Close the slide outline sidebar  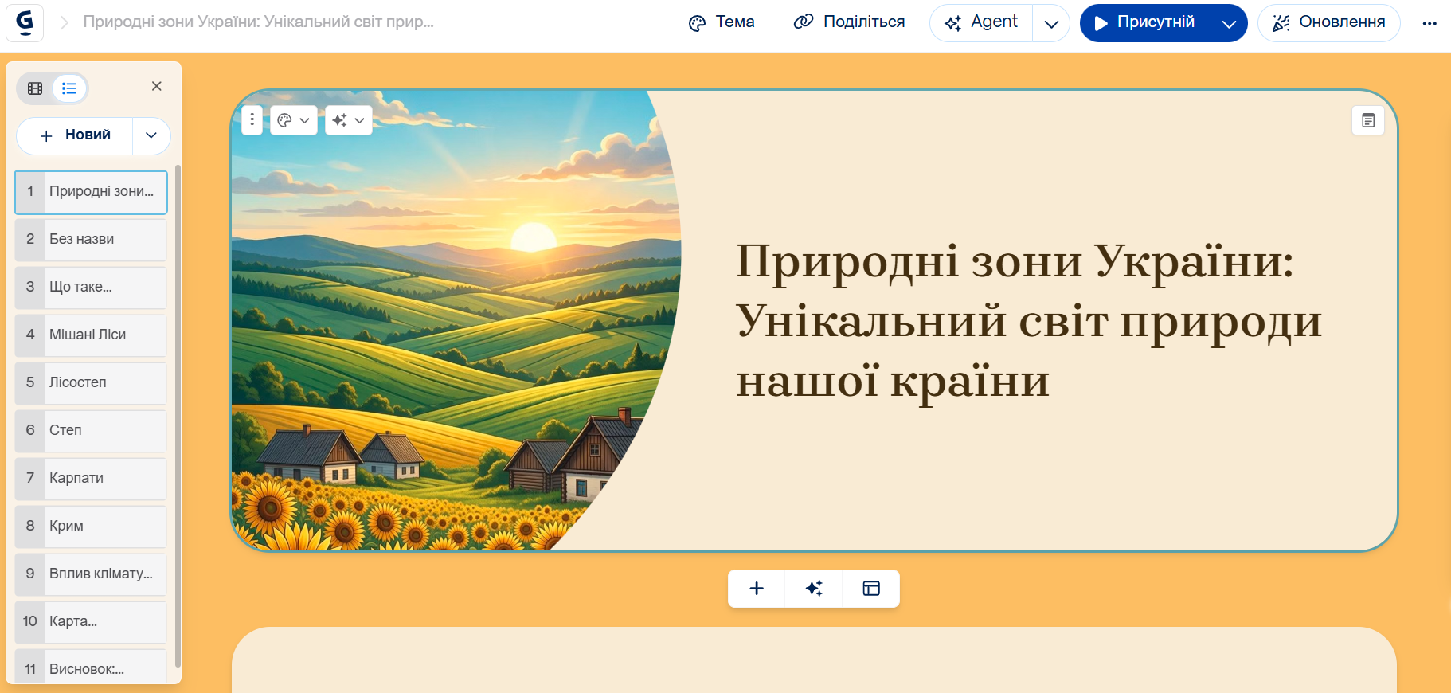tap(157, 86)
